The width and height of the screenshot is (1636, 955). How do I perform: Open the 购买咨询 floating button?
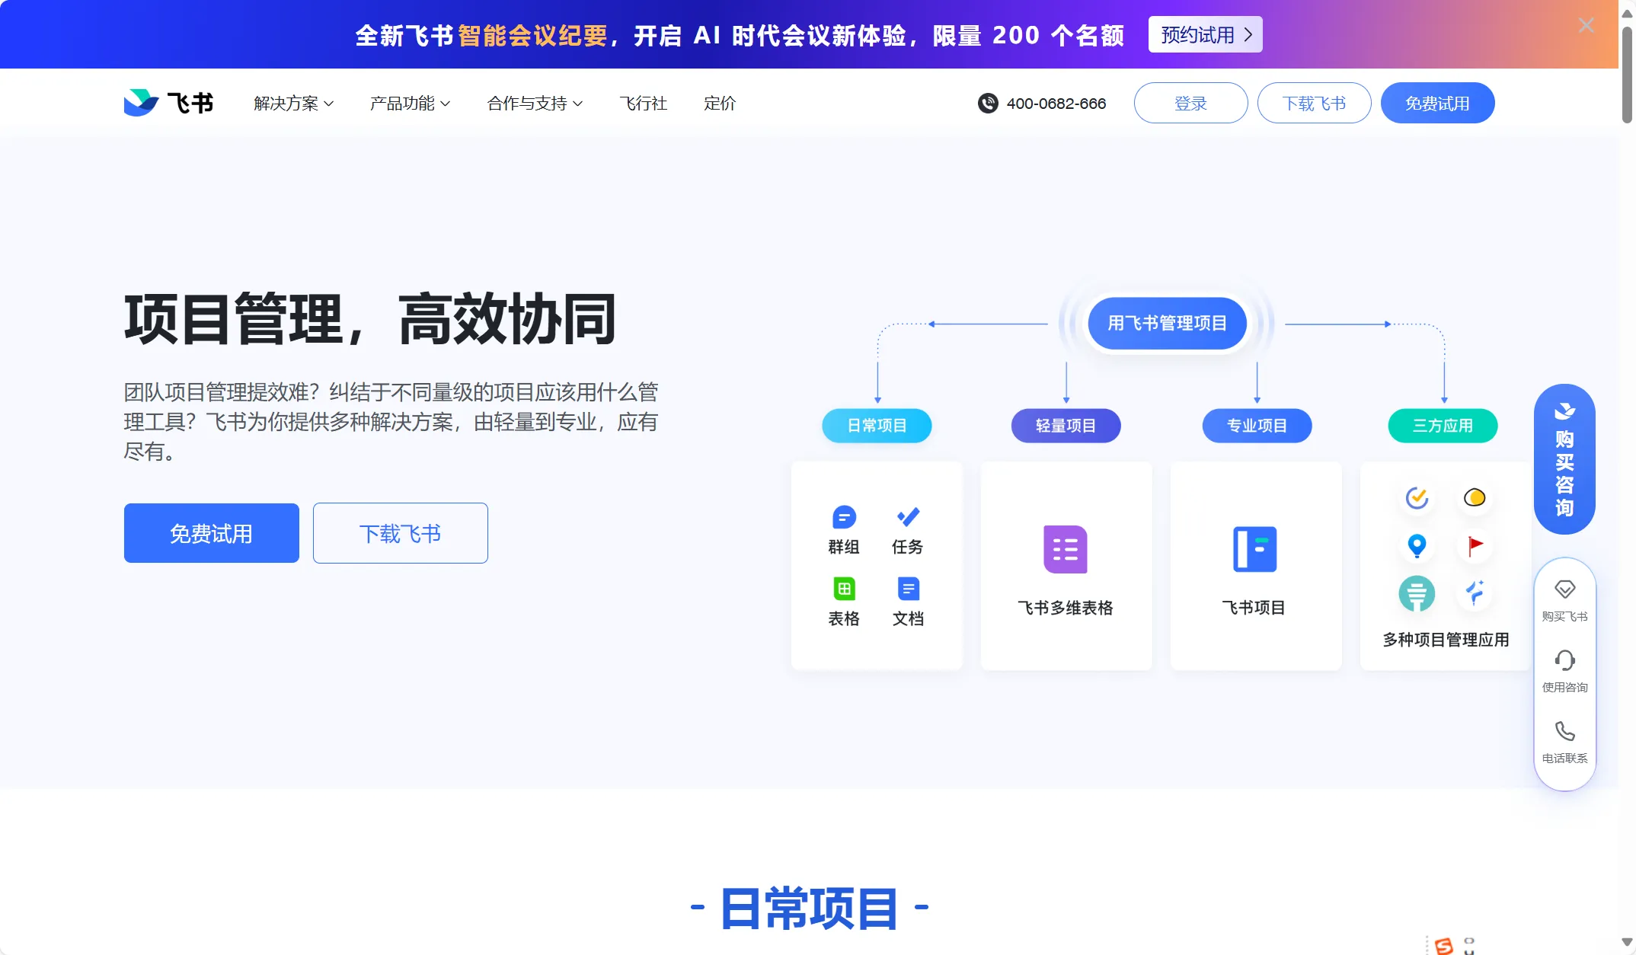(1564, 459)
